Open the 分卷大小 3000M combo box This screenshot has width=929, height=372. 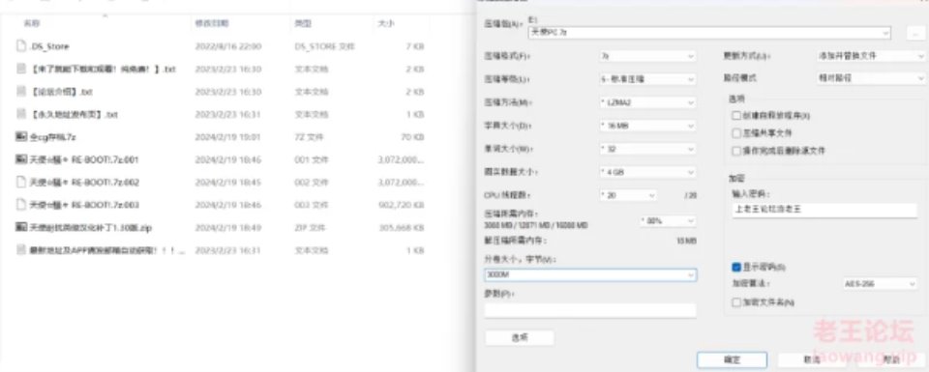590,275
